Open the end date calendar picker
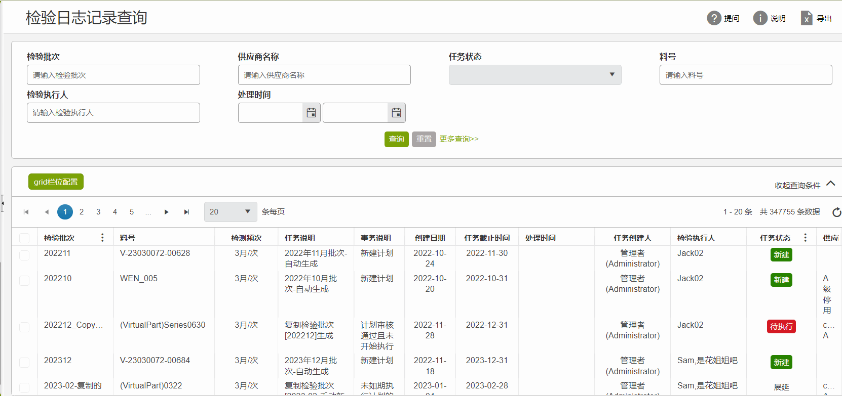The height and width of the screenshot is (396, 842). point(396,113)
